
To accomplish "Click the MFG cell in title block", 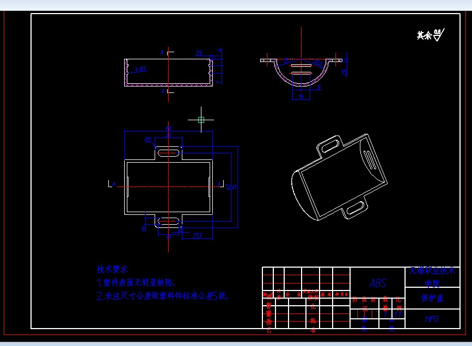I will 432,319.
